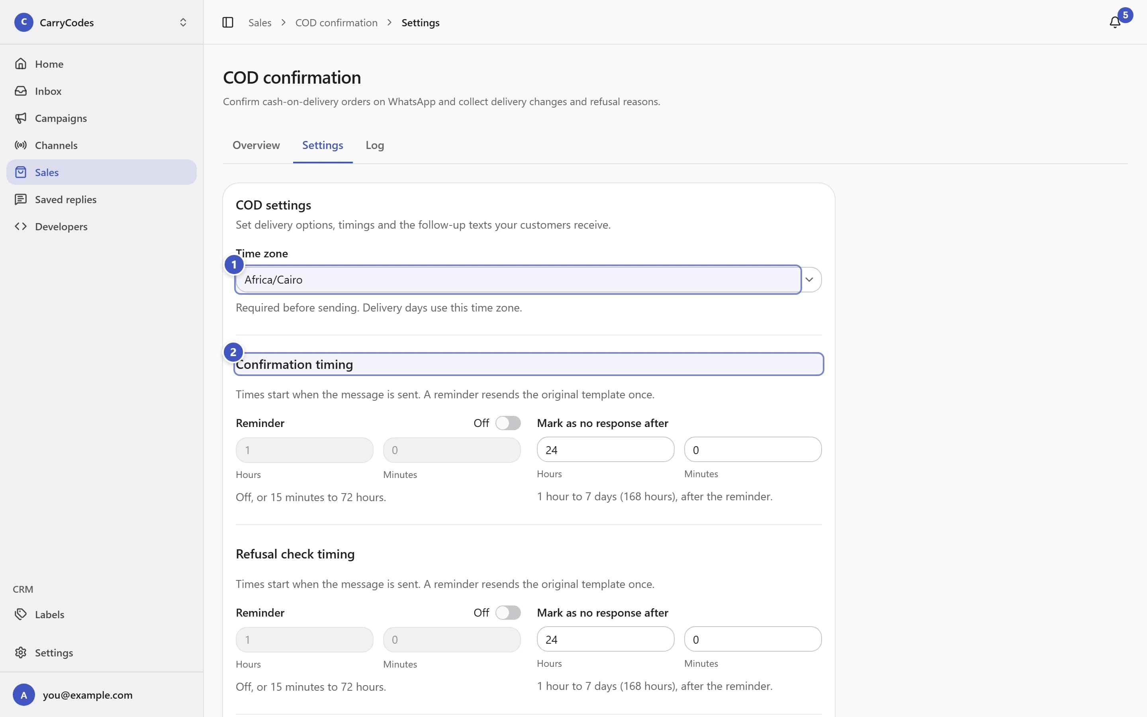Go to COD confirmation breadcrumb link
This screenshot has width=1147, height=717.
tap(336, 23)
